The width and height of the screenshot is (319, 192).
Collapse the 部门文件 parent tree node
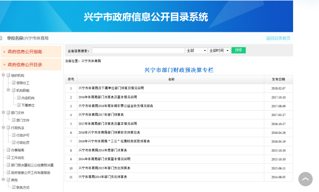pyautogui.click(x=3, y=112)
